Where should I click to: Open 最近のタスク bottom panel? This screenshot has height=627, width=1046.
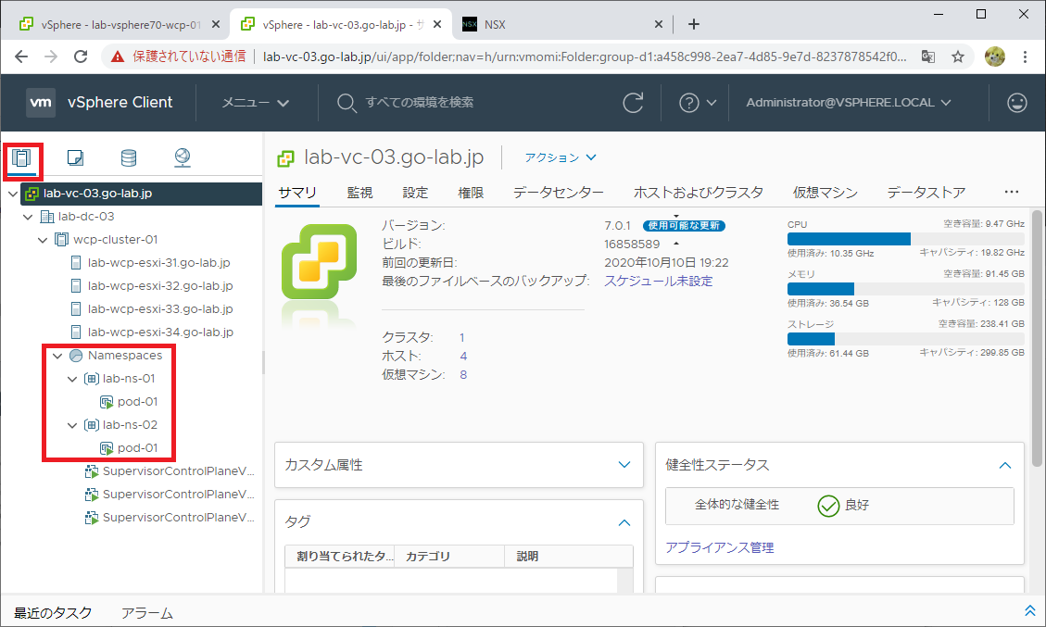point(53,613)
